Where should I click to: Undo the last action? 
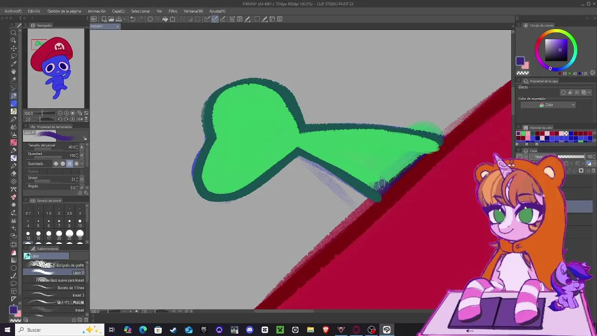(132, 19)
